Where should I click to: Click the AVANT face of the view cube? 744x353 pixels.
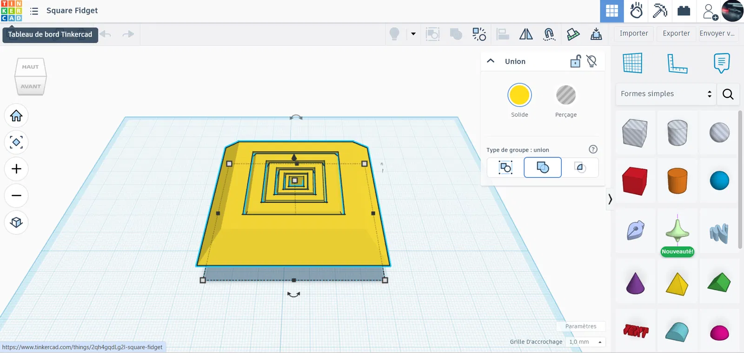coord(31,86)
